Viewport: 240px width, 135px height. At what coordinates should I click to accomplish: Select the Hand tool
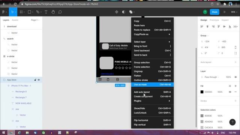53,12
